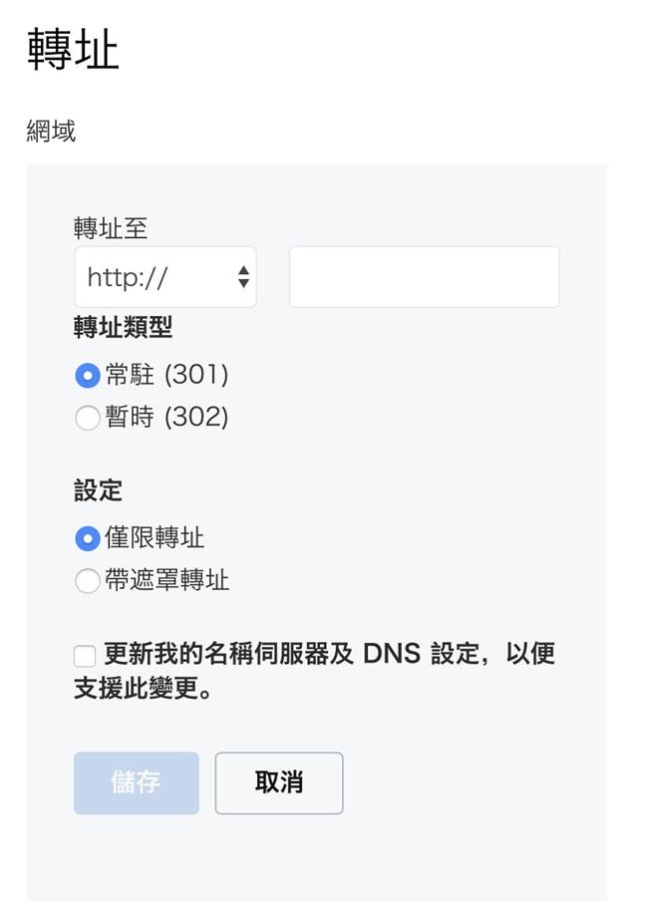
Task: Click the 常駐 (301) label text
Action: (166, 375)
